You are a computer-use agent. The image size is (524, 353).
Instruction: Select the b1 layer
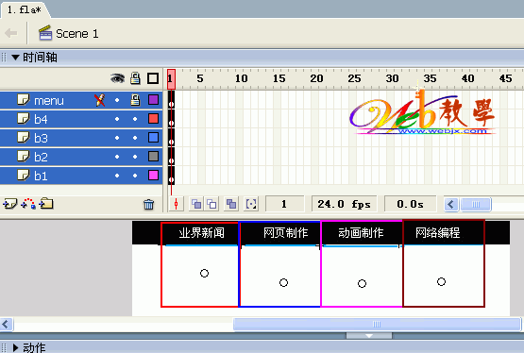pos(81,176)
